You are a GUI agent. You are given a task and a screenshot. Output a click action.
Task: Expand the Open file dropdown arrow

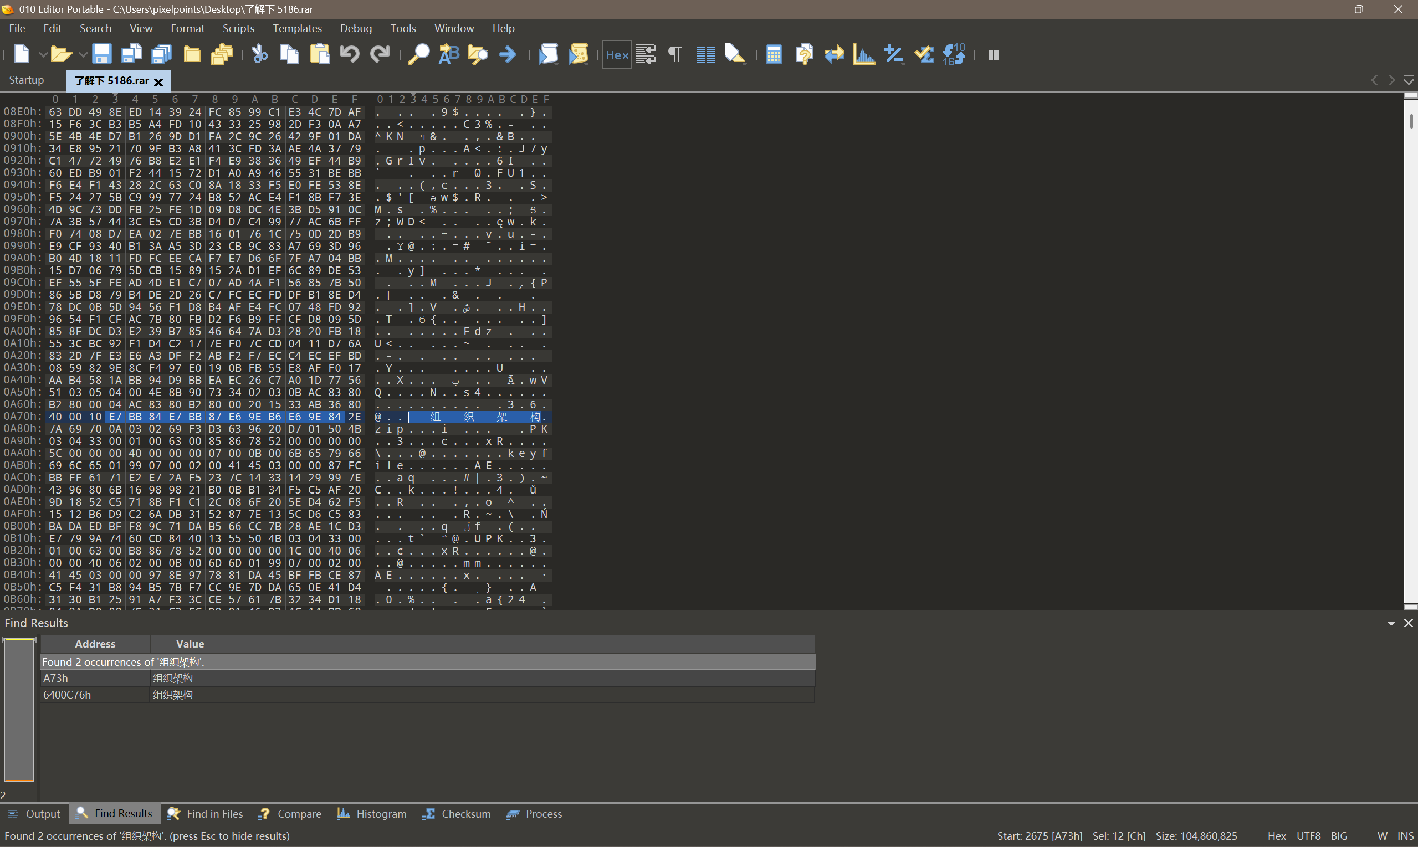[82, 55]
